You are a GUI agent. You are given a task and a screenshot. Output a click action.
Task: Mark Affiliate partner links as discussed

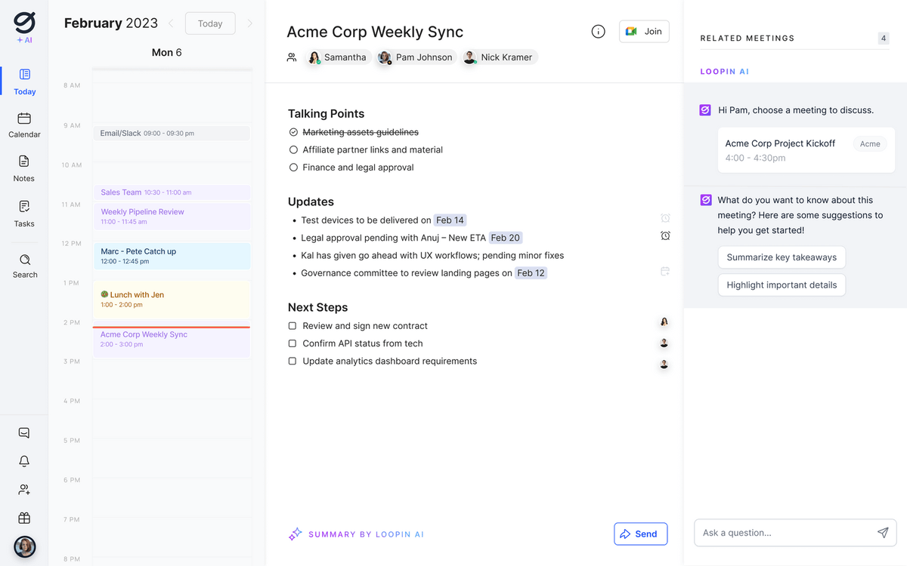tap(293, 149)
